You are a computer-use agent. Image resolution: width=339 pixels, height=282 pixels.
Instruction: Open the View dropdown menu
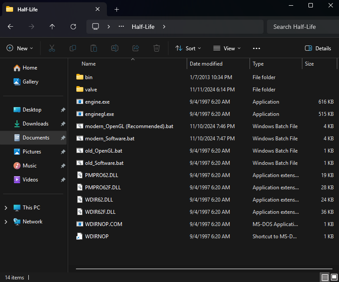[x=227, y=48]
